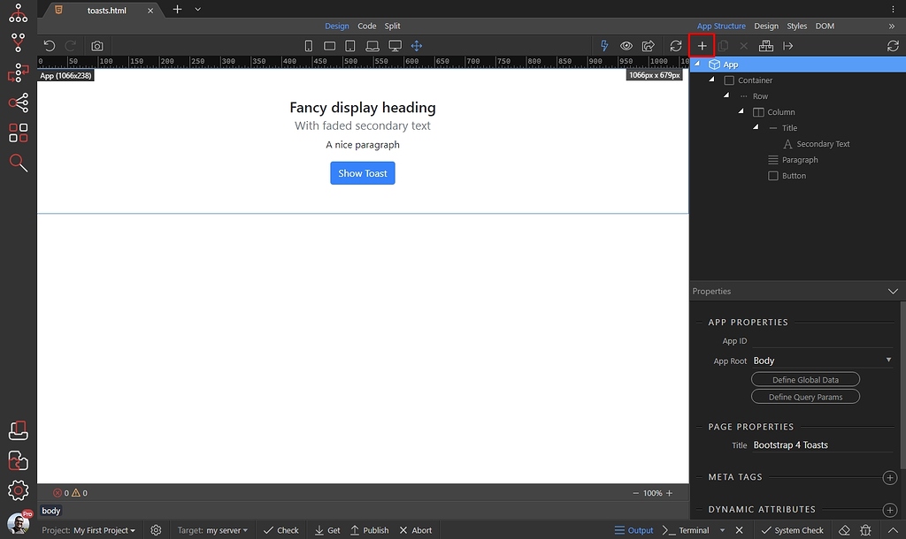Toggle design view eye preview icon
The height and width of the screenshot is (539, 906).
coord(626,45)
